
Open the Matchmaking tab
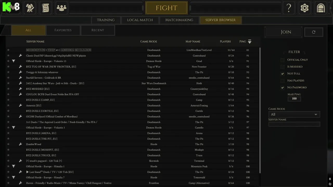[179, 20]
